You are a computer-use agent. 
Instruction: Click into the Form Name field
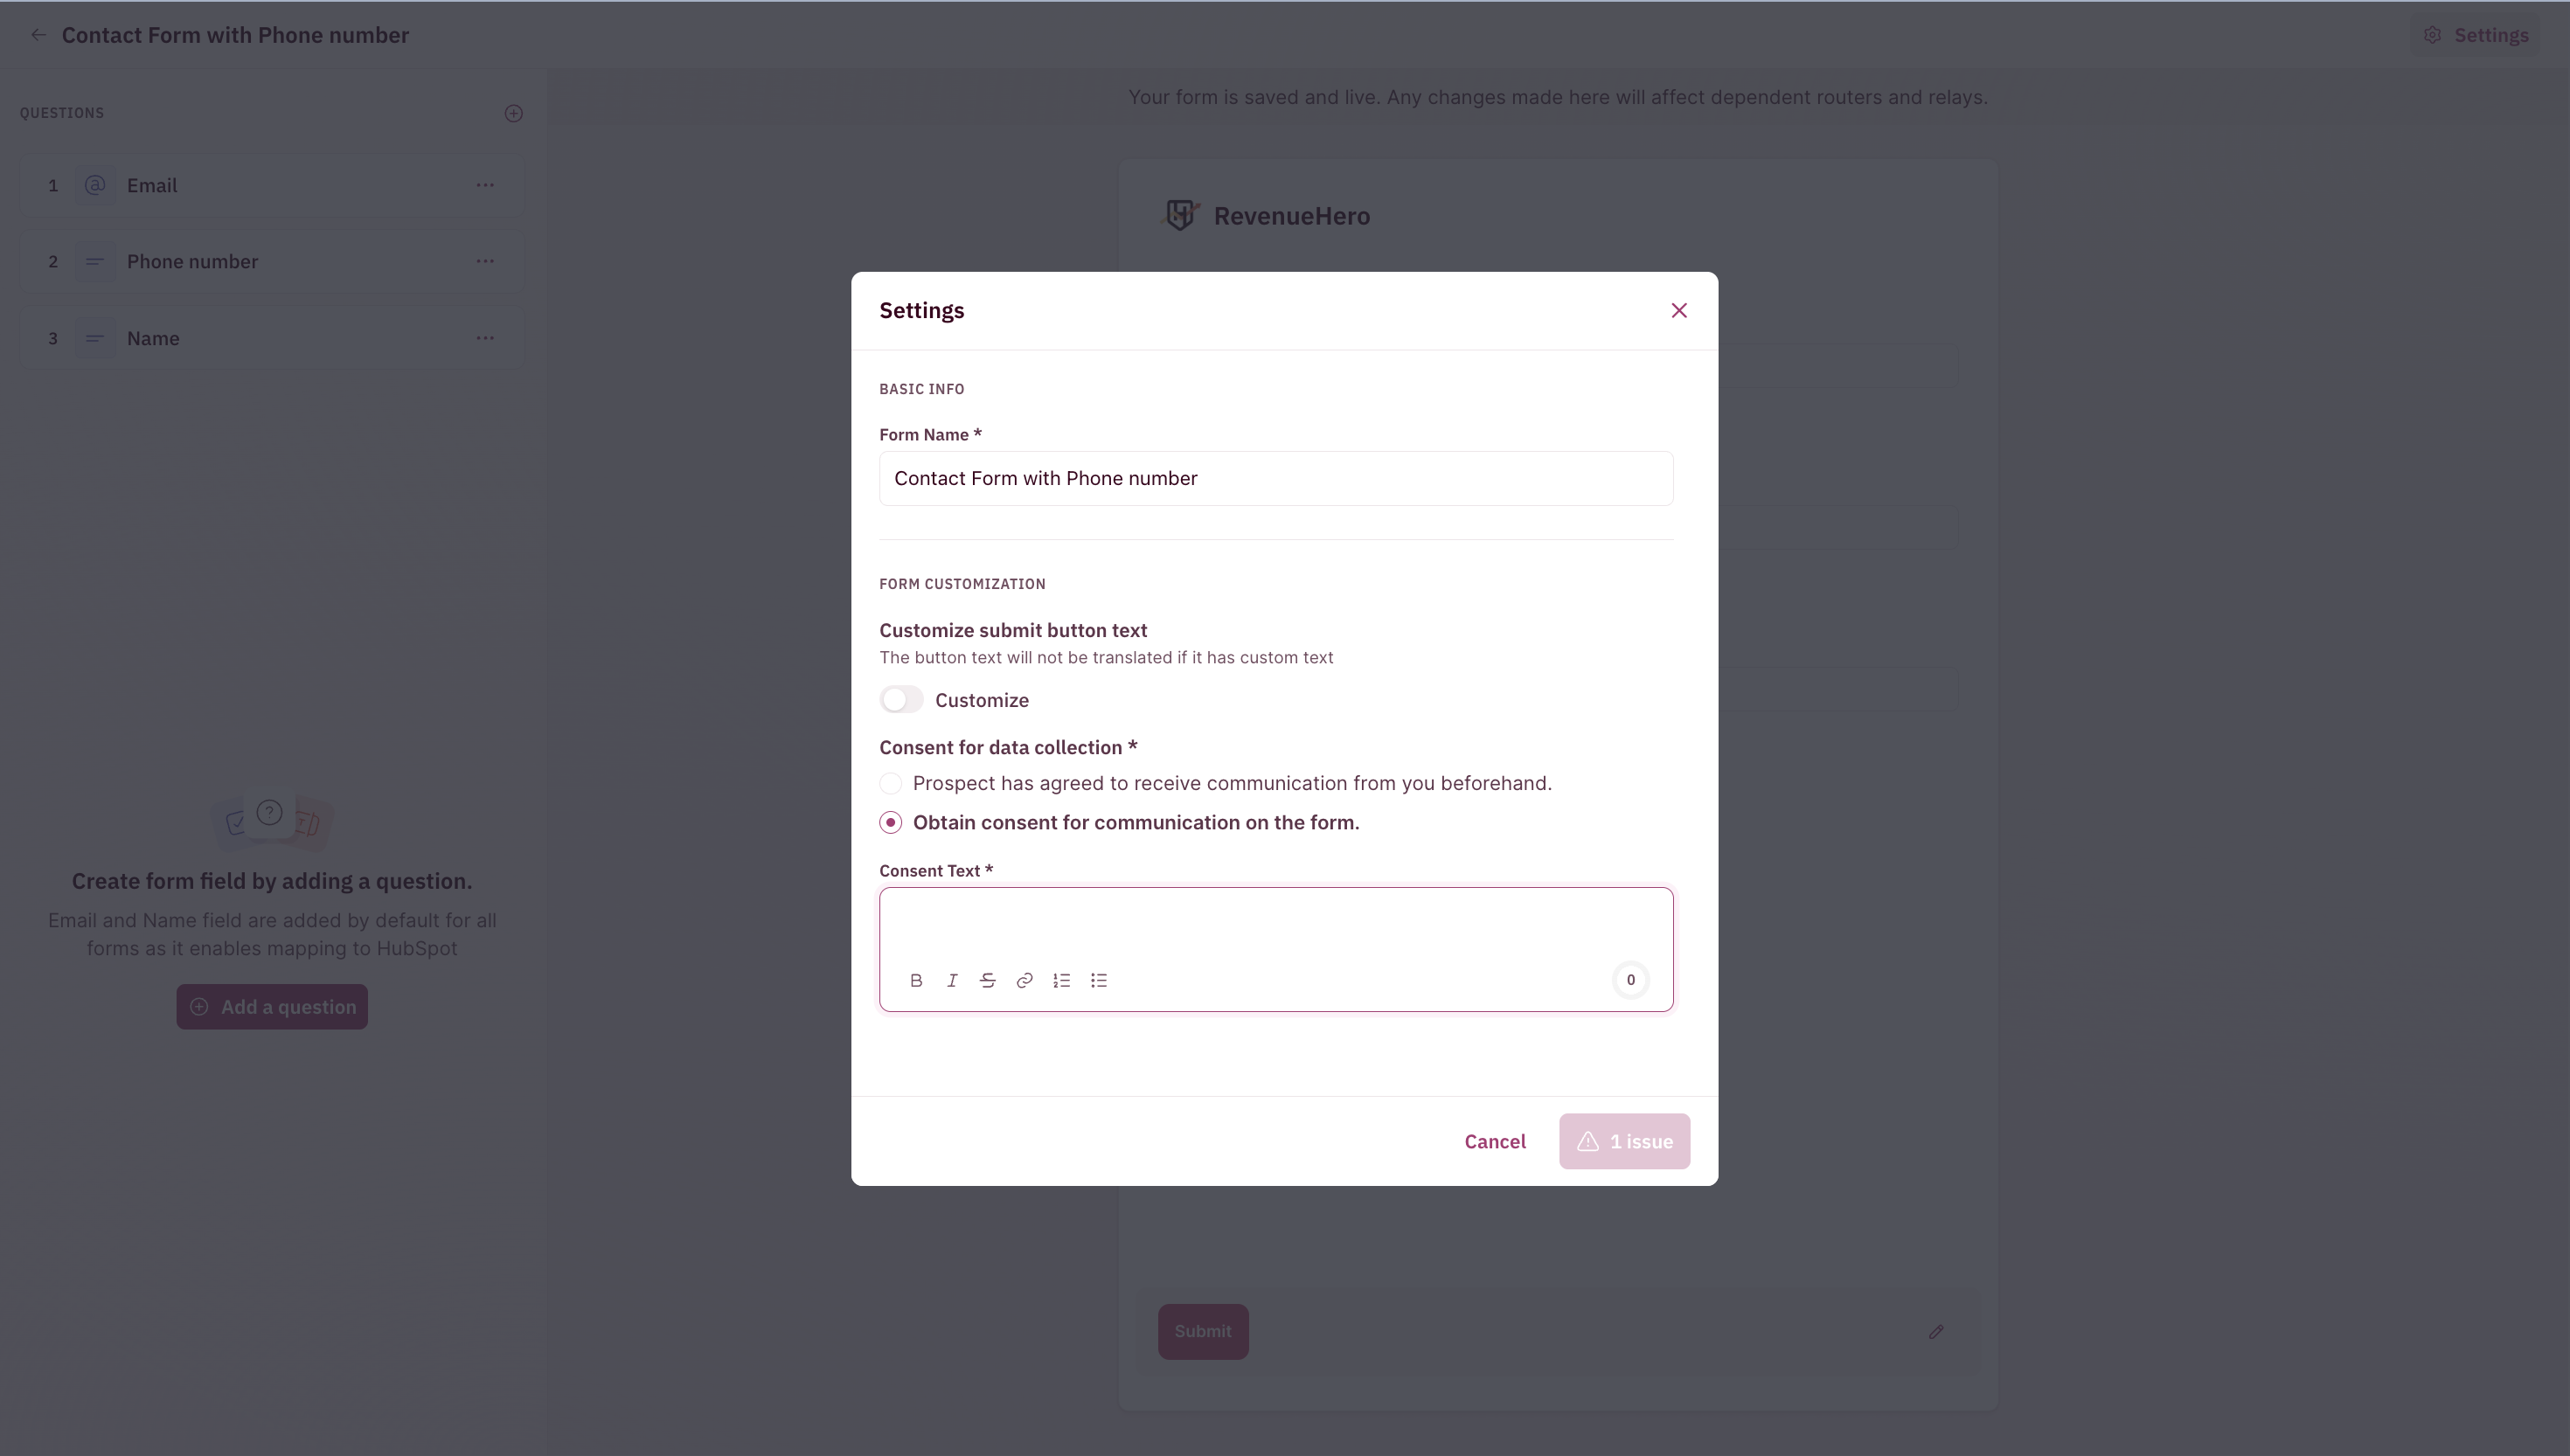pos(1276,478)
